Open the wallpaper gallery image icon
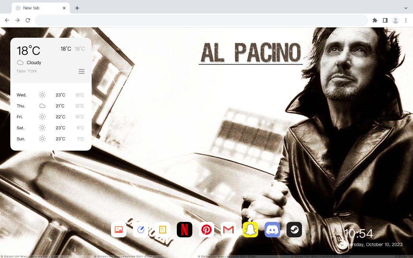This screenshot has height=258, width=413. pyautogui.click(x=119, y=230)
